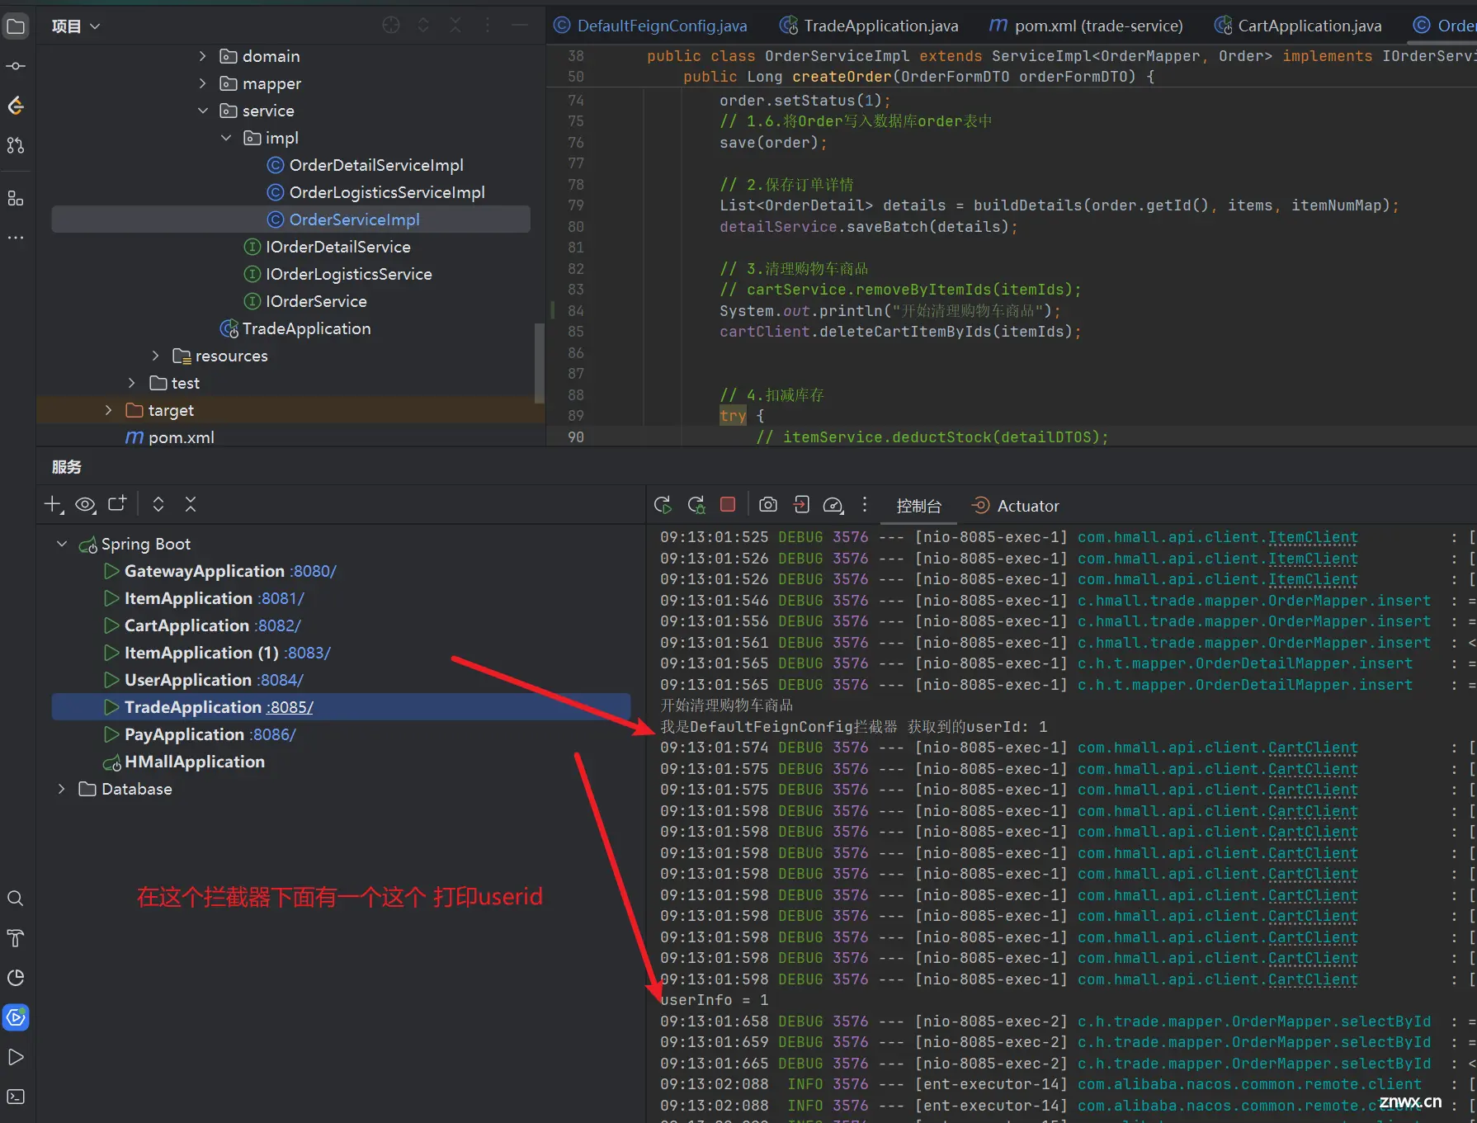Screen dimensions: 1477x1123
Task: Switch to DefaultFeignConfig.java tab
Action: [651, 26]
